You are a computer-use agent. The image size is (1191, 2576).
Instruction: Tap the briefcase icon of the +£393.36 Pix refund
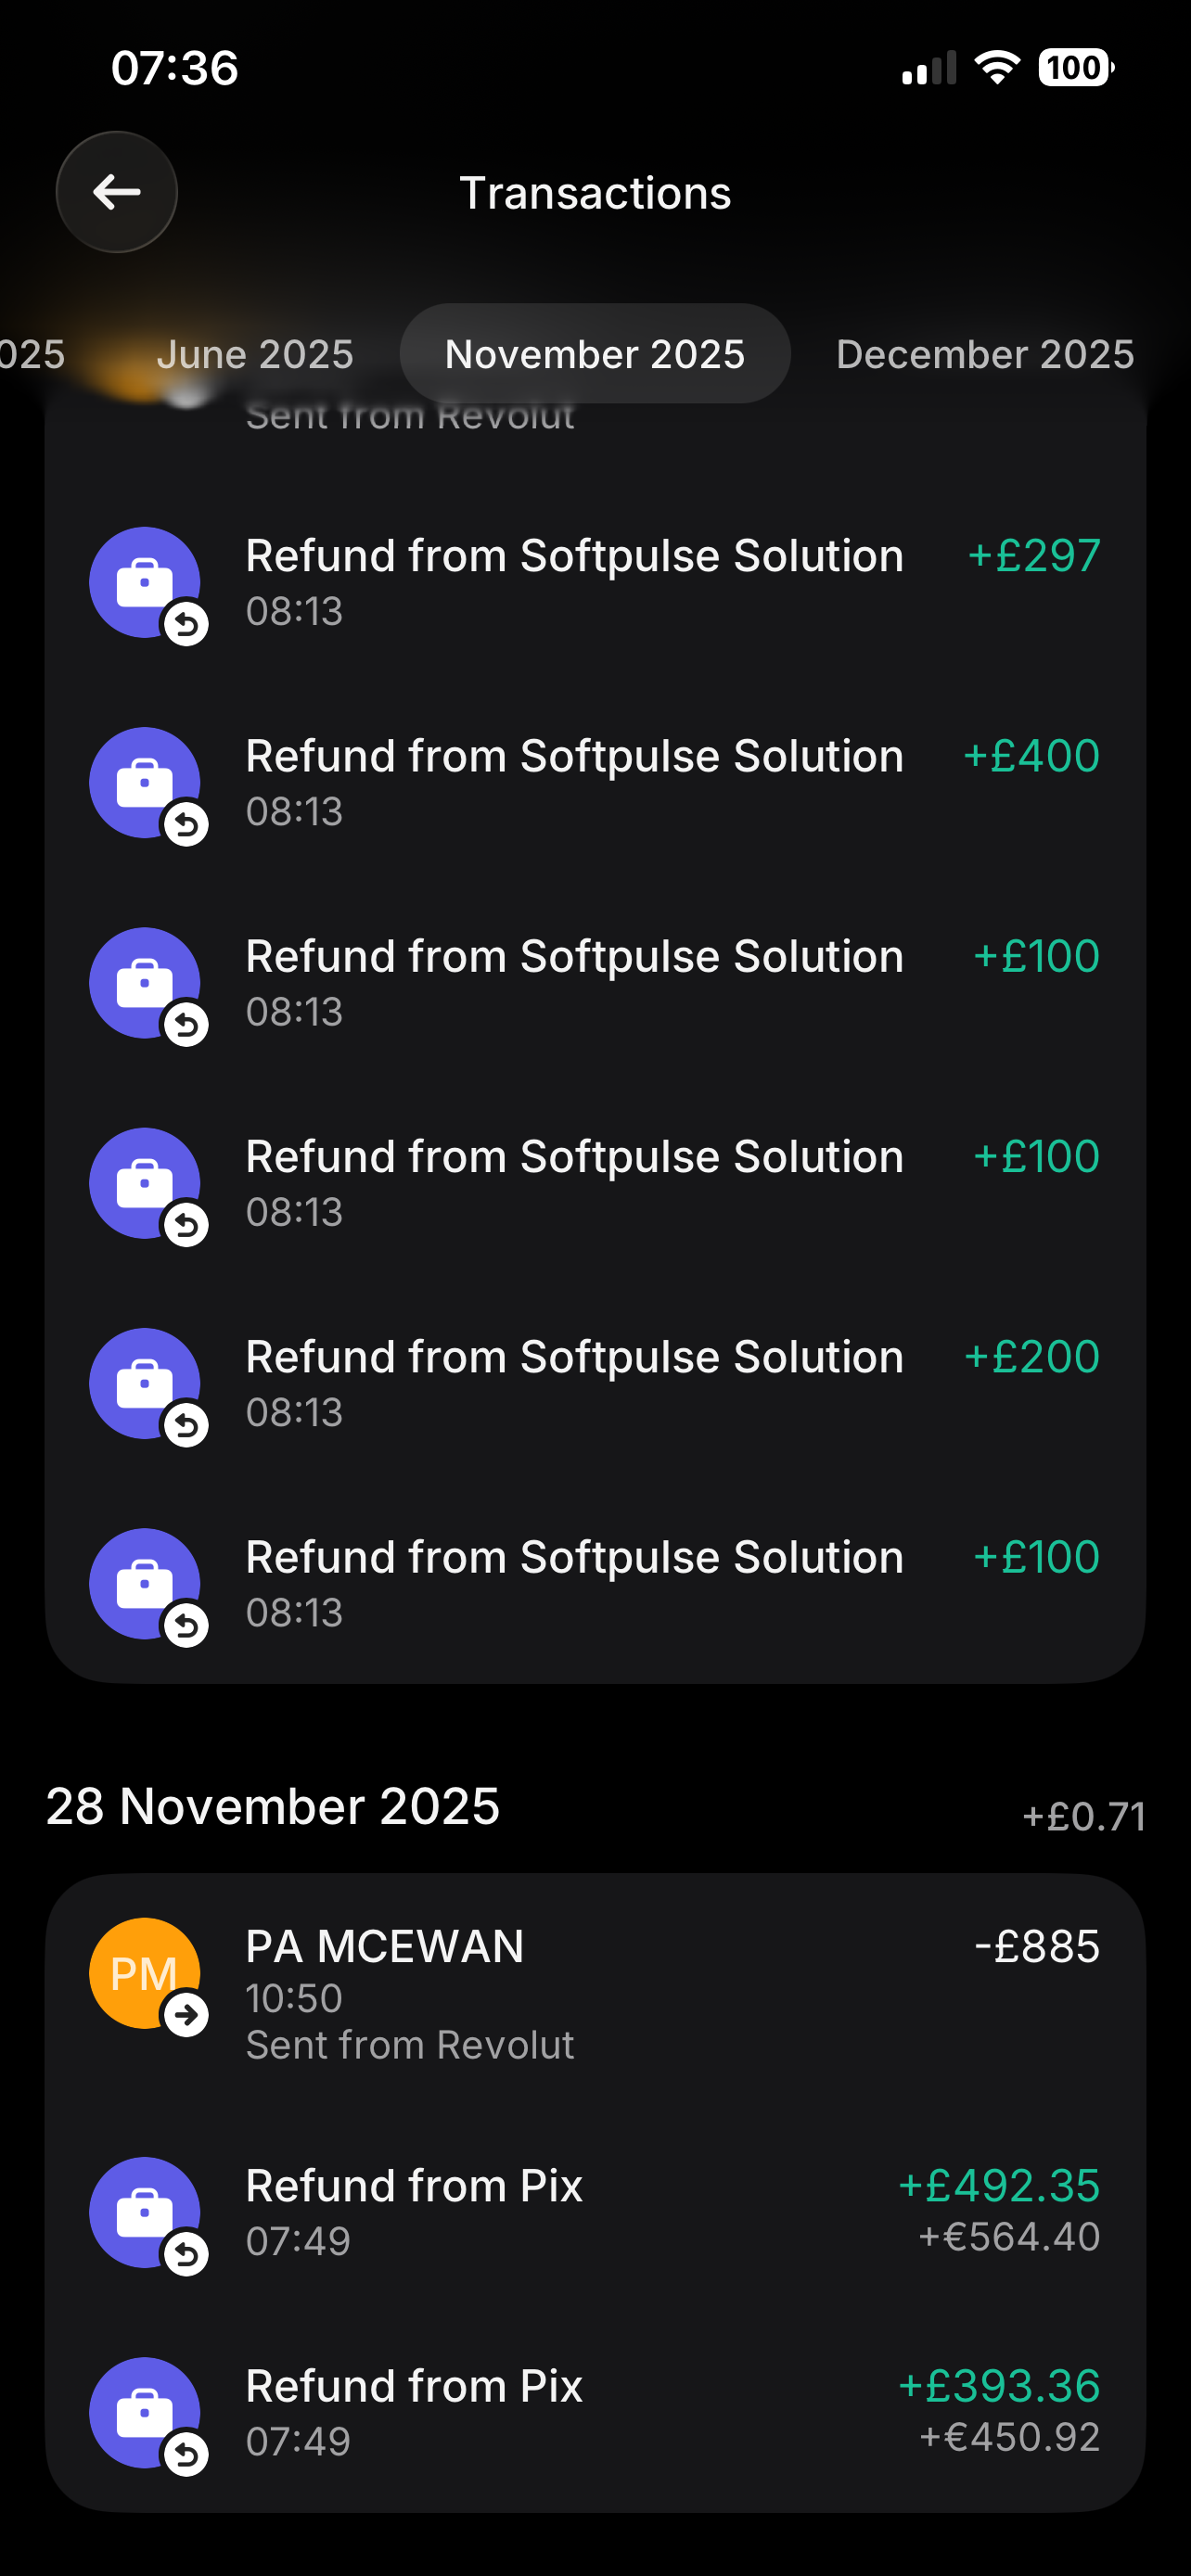pyautogui.click(x=145, y=2412)
